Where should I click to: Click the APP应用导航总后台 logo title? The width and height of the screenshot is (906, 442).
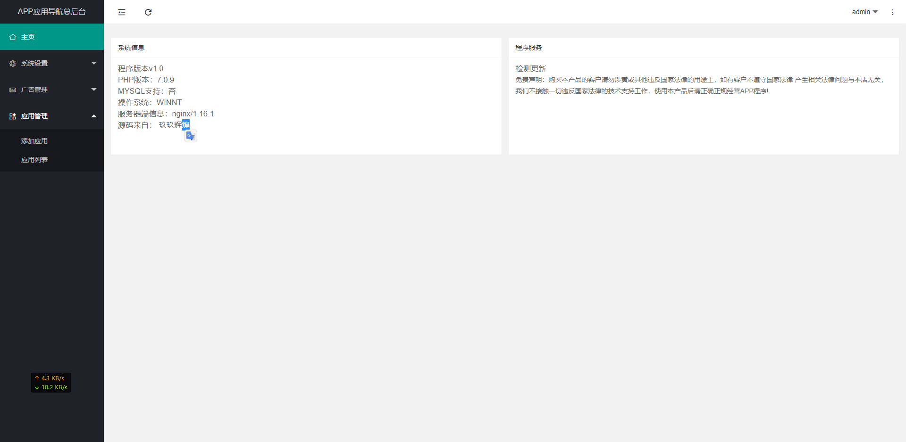52,12
